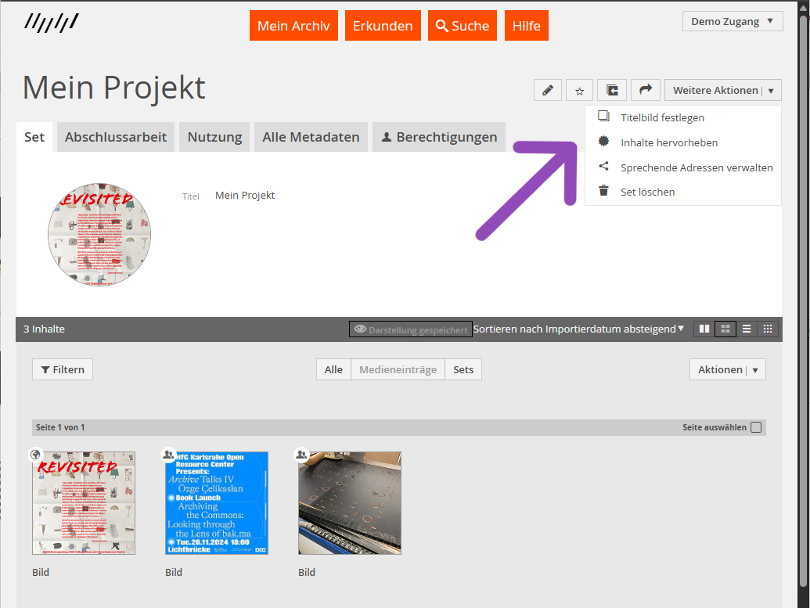
Task: Tick the 'Seite auswählen' checkbox
Action: point(755,427)
